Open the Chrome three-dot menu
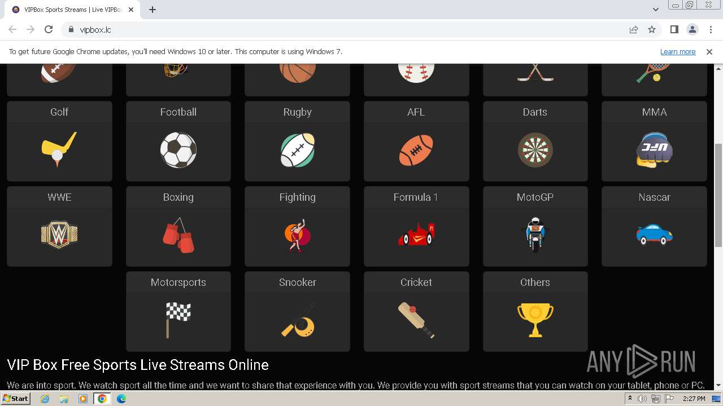 point(711,29)
